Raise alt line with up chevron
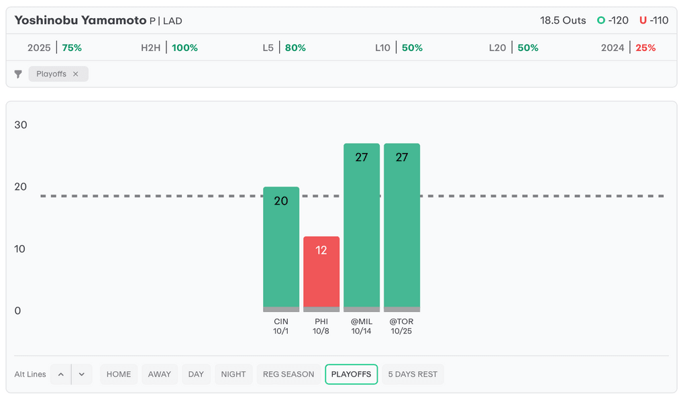This screenshot has width=687, height=402. click(60, 374)
